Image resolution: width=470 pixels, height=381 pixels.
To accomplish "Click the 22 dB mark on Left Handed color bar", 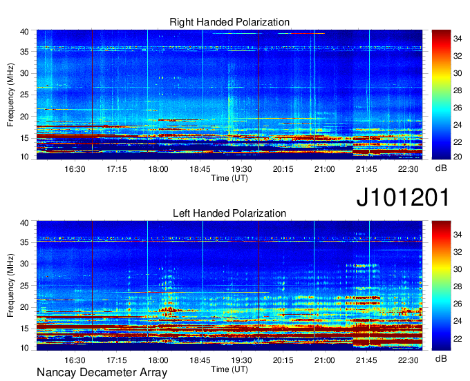I will coord(458,338).
